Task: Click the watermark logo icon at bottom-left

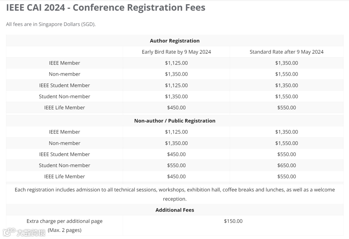Action: pos(9,232)
